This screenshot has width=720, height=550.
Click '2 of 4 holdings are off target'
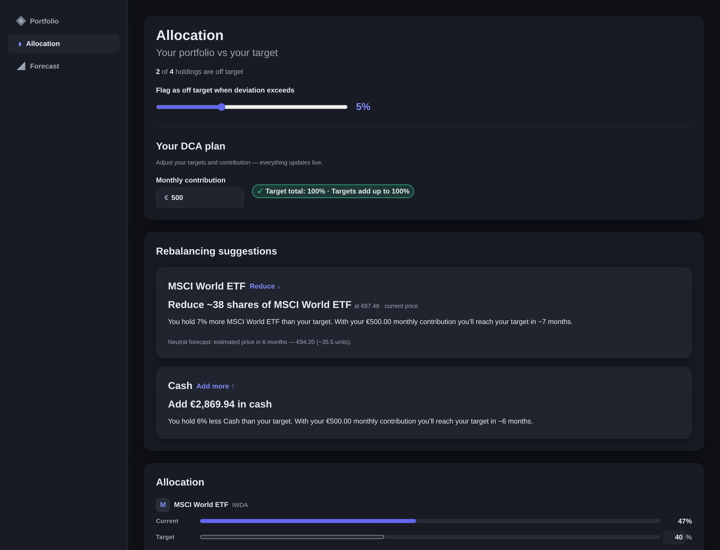199,72
